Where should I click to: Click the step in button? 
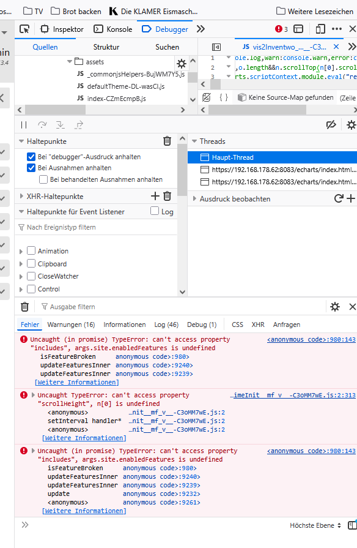(61, 125)
